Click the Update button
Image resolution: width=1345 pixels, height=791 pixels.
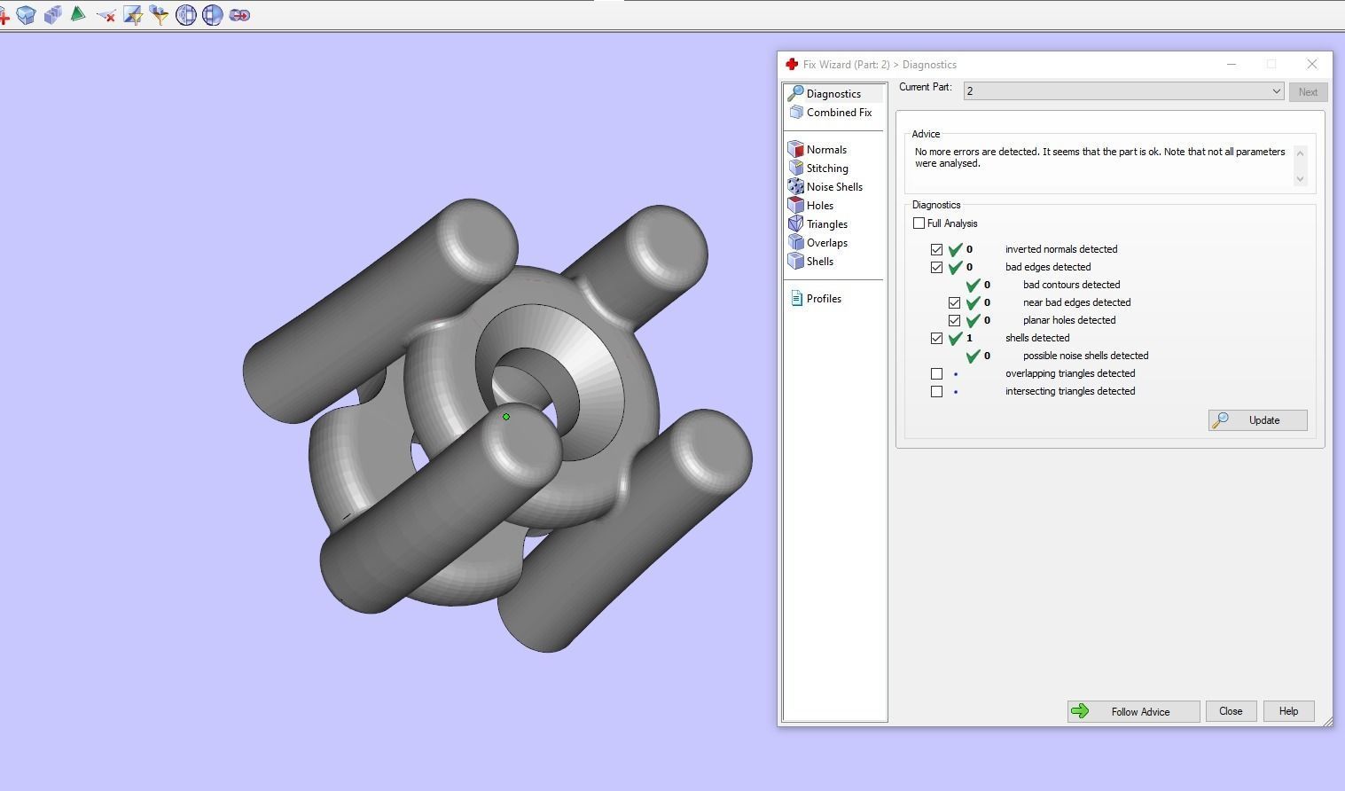1257,420
